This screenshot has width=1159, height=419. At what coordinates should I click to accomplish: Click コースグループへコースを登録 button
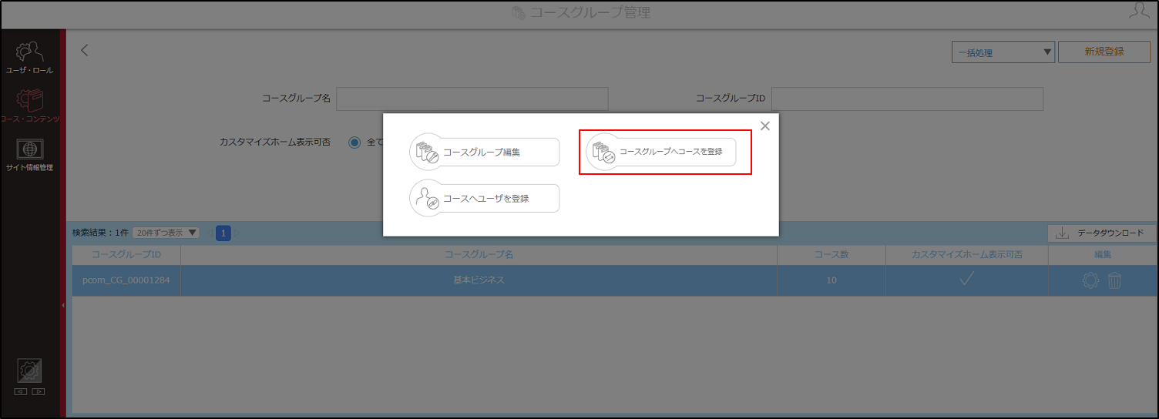[x=661, y=153]
